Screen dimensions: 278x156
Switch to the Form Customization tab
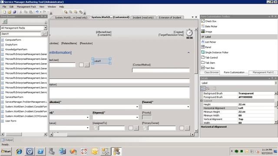235,72
